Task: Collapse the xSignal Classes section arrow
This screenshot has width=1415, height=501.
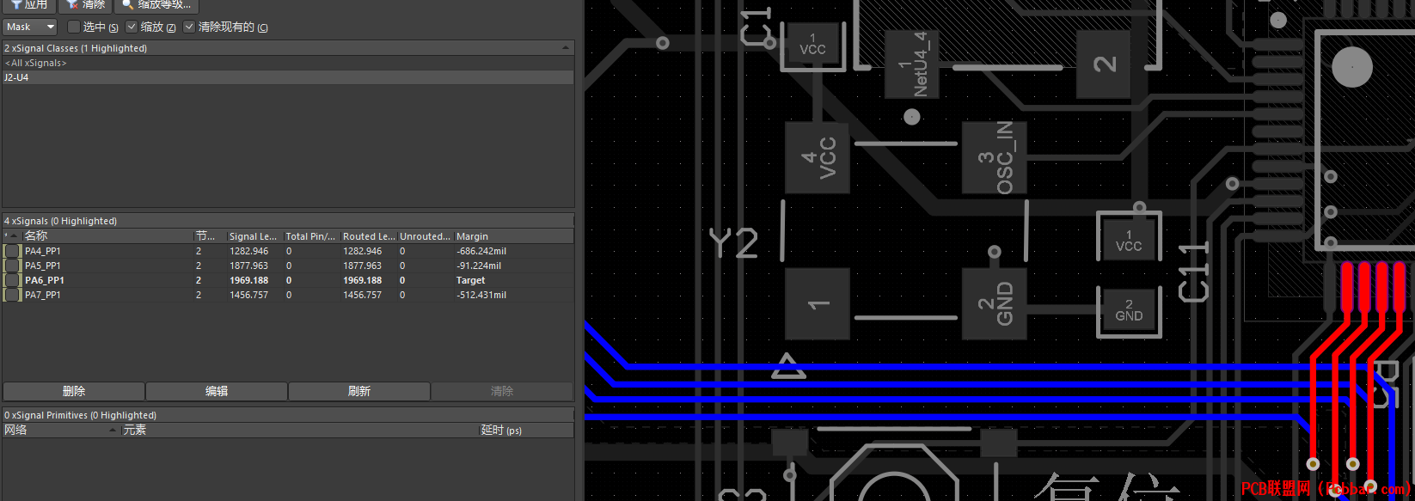Action: click(566, 48)
